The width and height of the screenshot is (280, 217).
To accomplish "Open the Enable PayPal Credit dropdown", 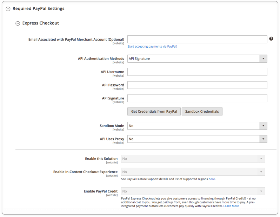I will 193,191.
